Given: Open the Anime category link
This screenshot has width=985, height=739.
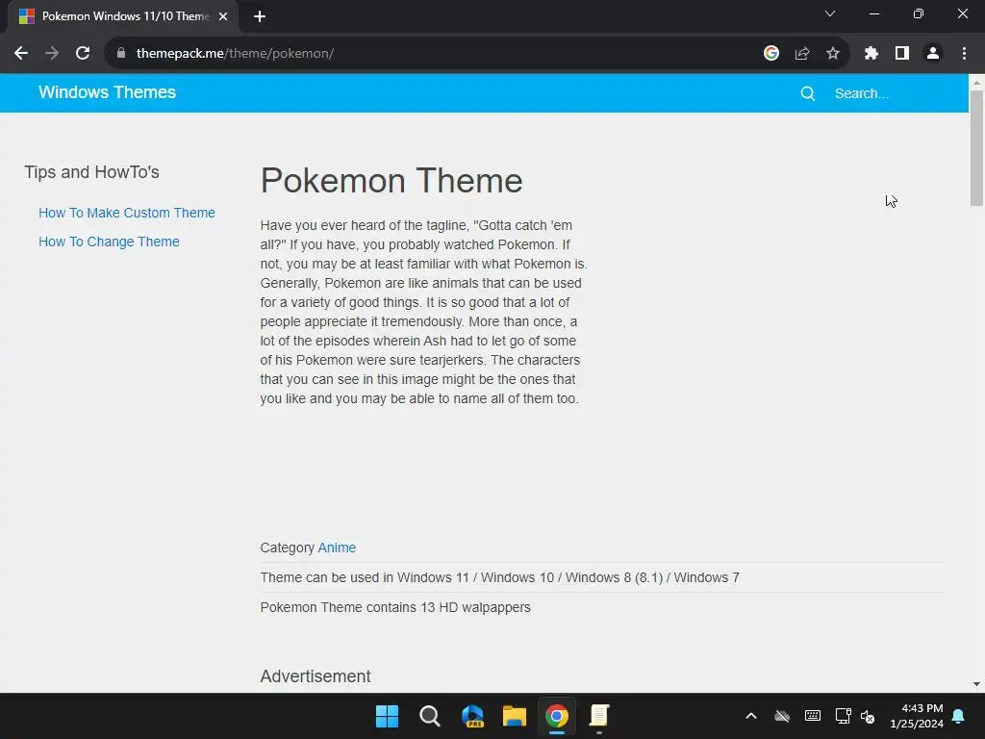Looking at the screenshot, I should pyautogui.click(x=337, y=548).
